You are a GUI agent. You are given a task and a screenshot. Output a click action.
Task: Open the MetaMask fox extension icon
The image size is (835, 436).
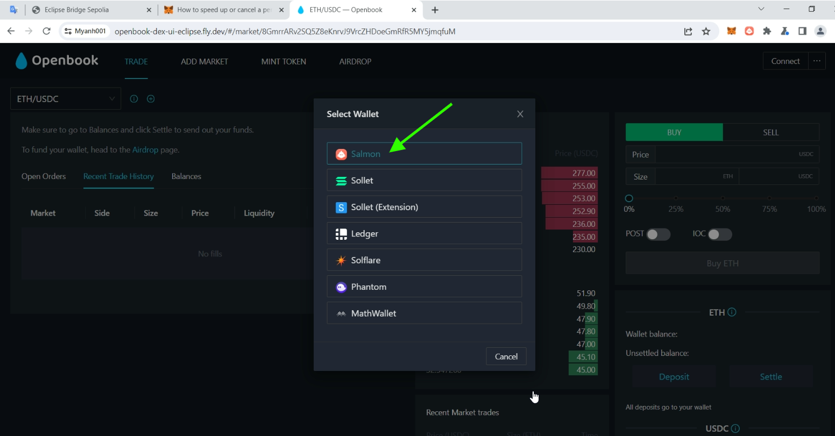732,31
